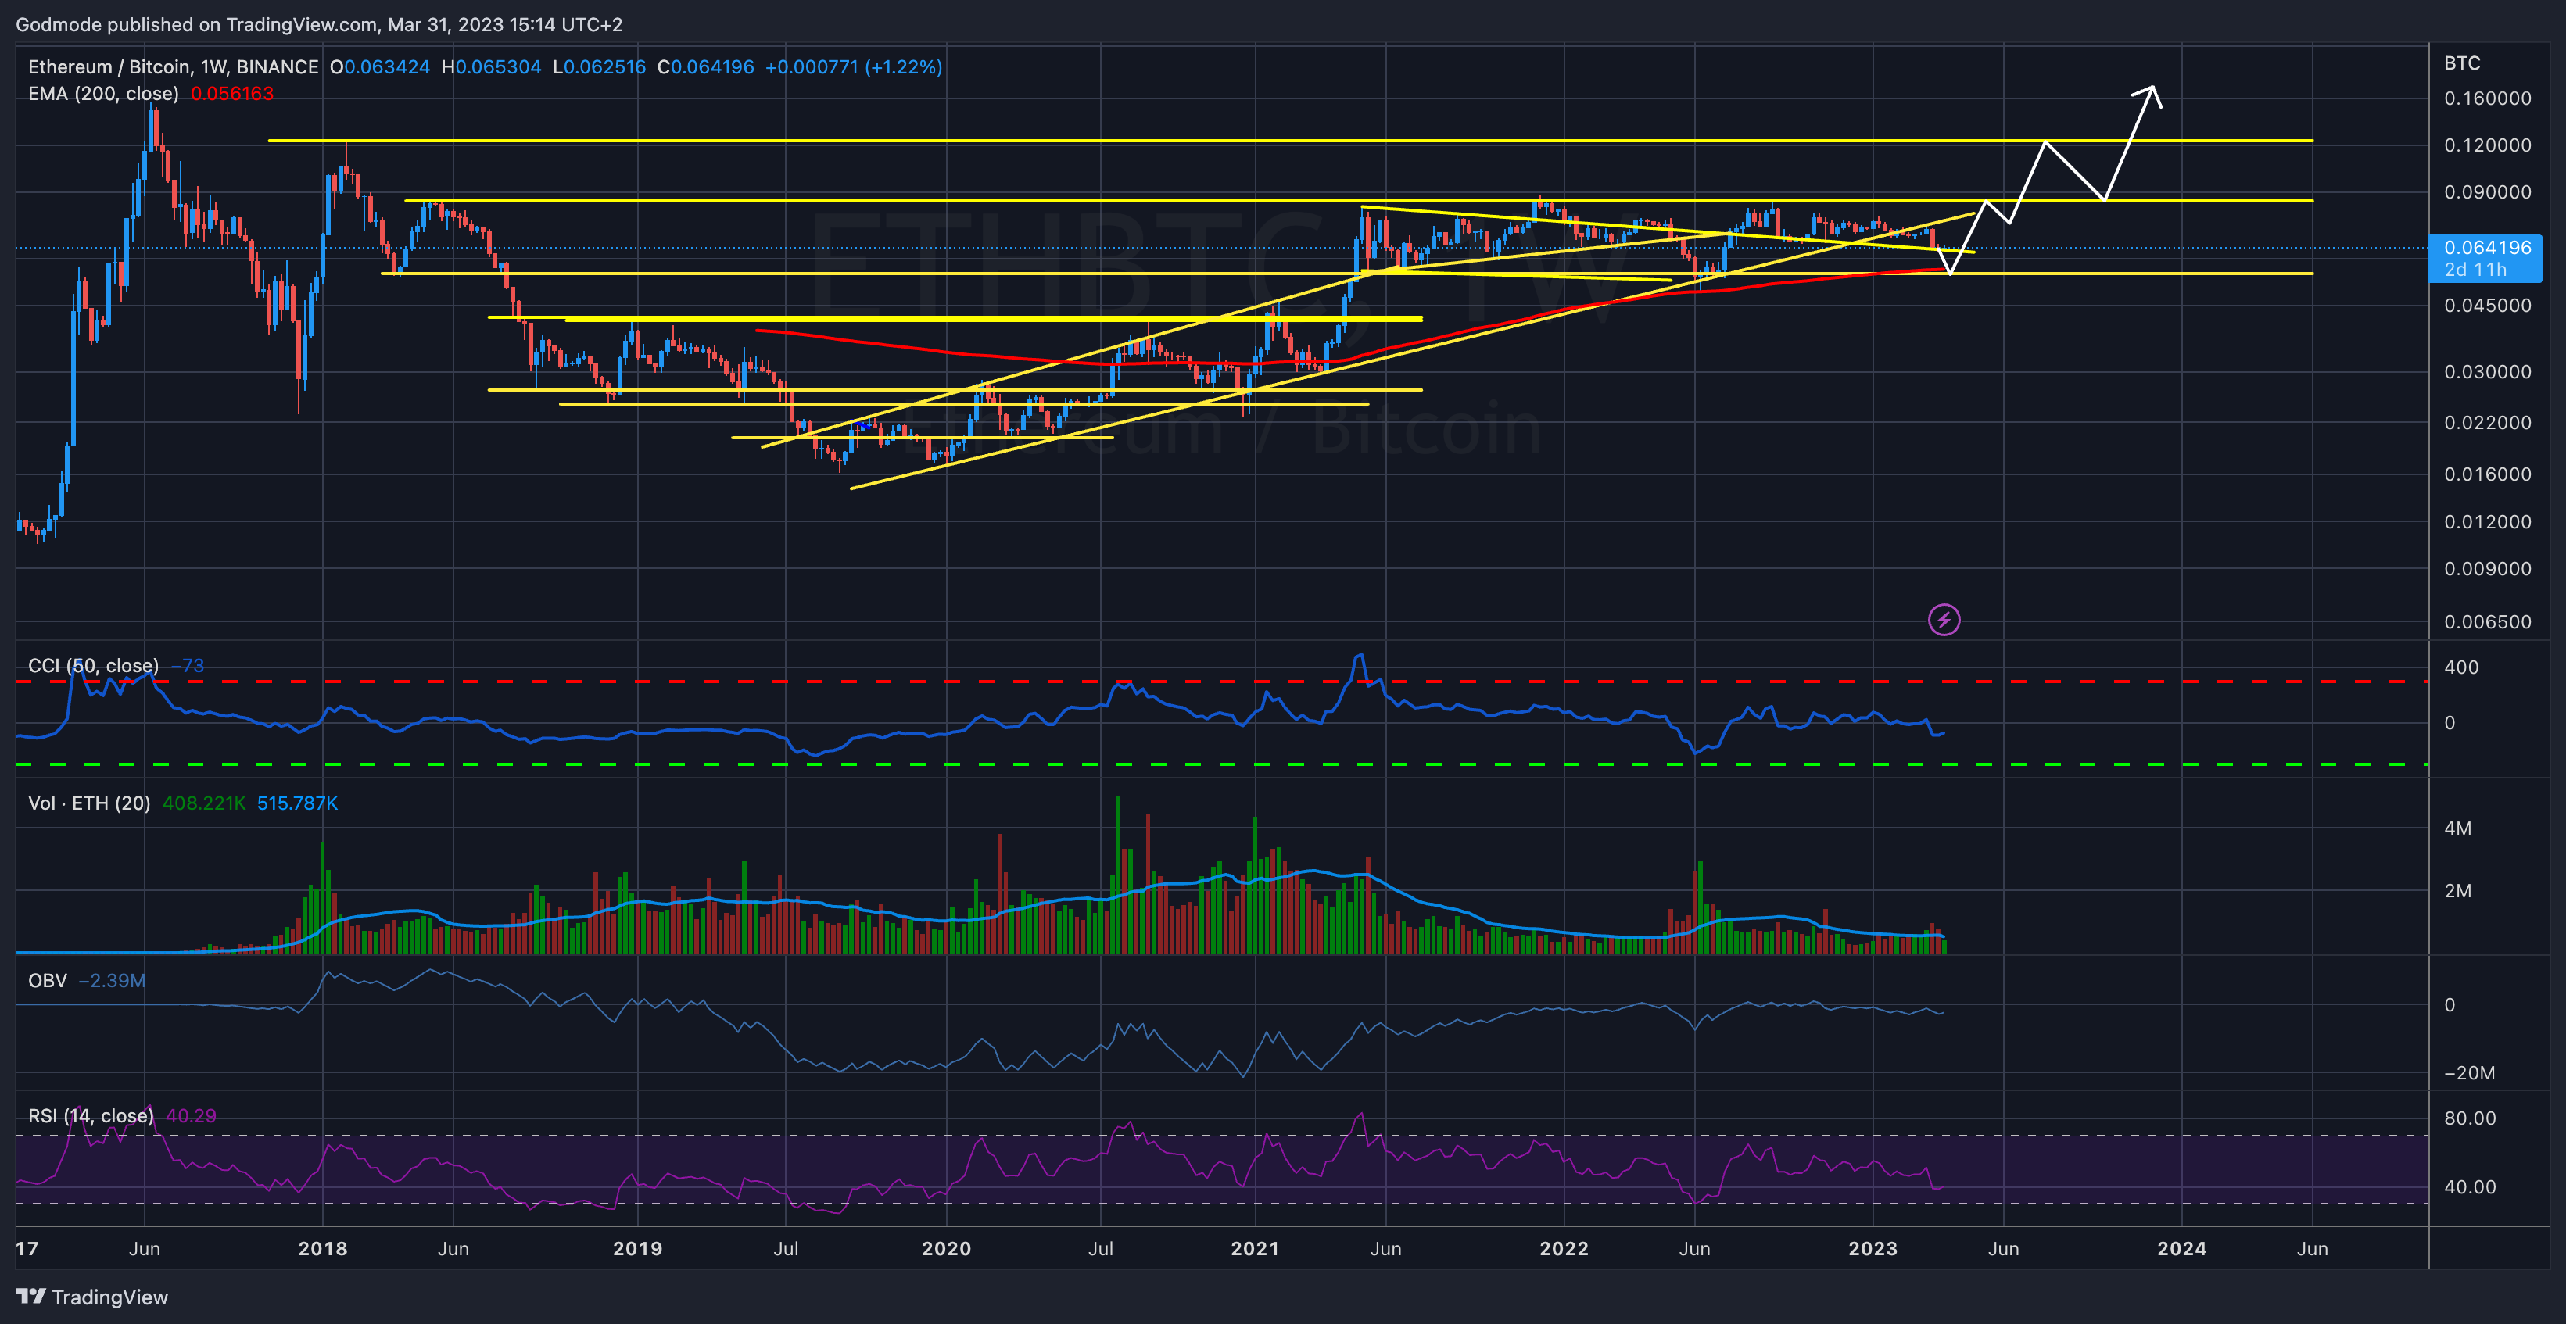Click the open price value O0.063424
This screenshot has height=1324, width=2566.
click(x=379, y=66)
